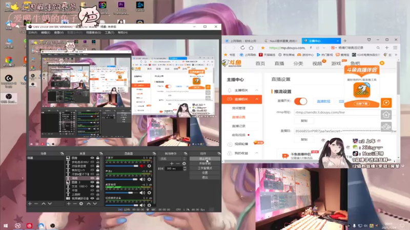This screenshot has height=230, width=410.
Task: Open the Adobe Premiere desktop shortcut
Action: (121, 7)
